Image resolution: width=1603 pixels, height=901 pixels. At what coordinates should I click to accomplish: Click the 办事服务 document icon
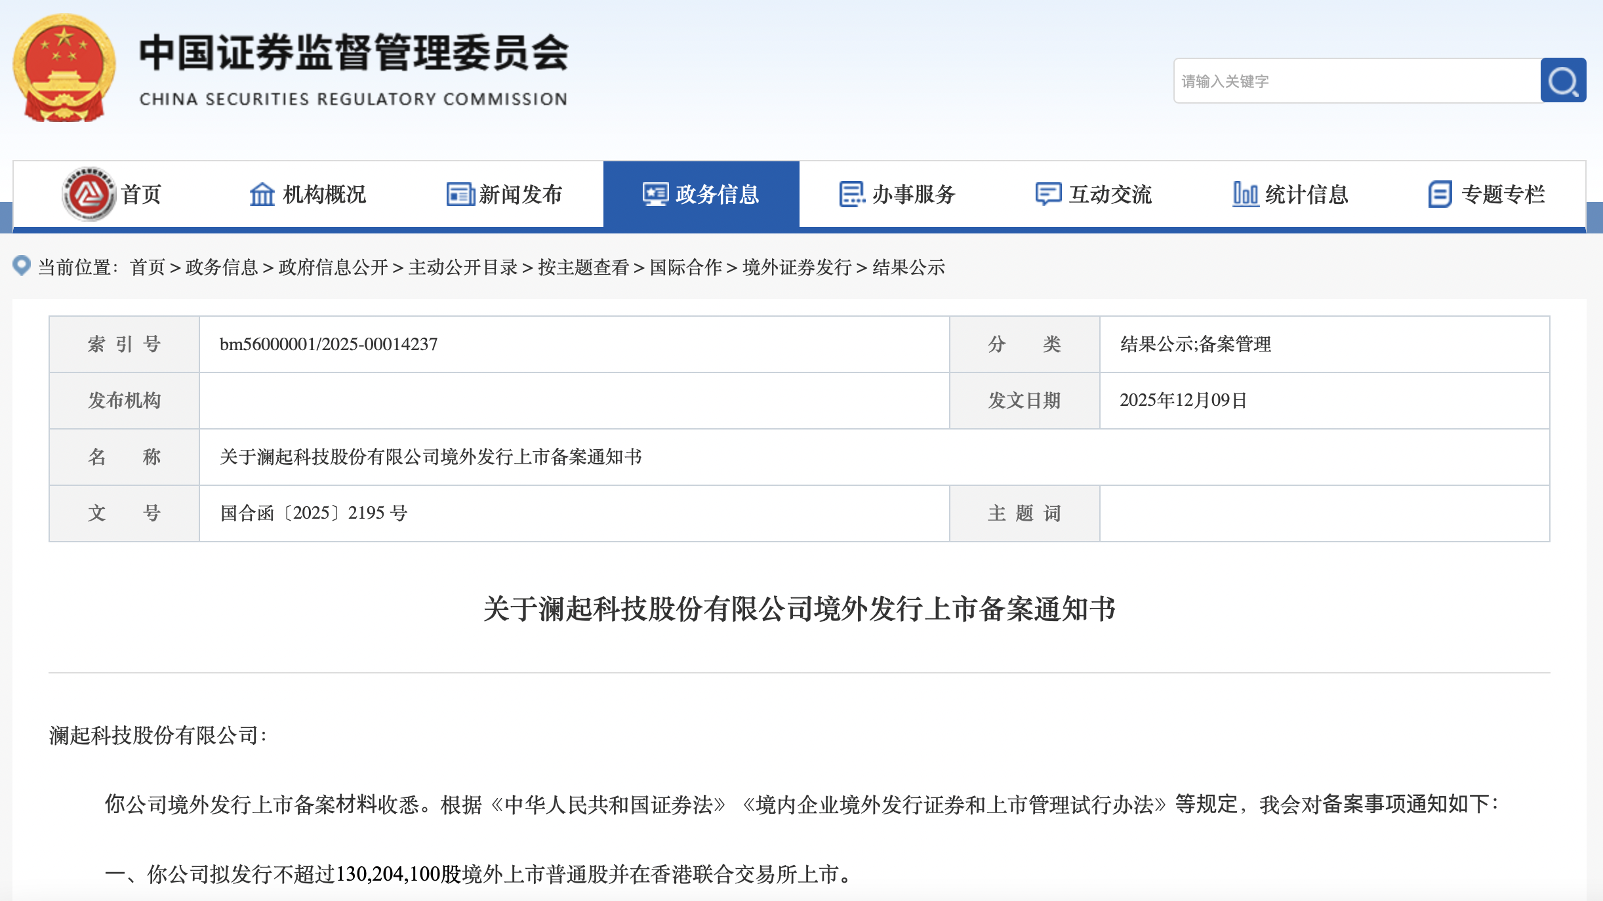tap(852, 194)
